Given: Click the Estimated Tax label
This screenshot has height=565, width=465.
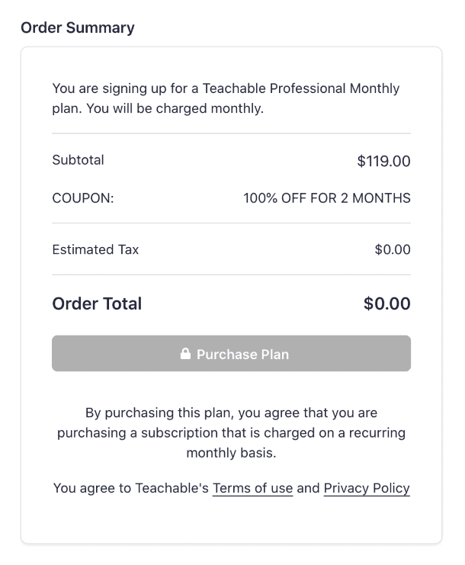Looking at the screenshot, I should tap(95, 249).
